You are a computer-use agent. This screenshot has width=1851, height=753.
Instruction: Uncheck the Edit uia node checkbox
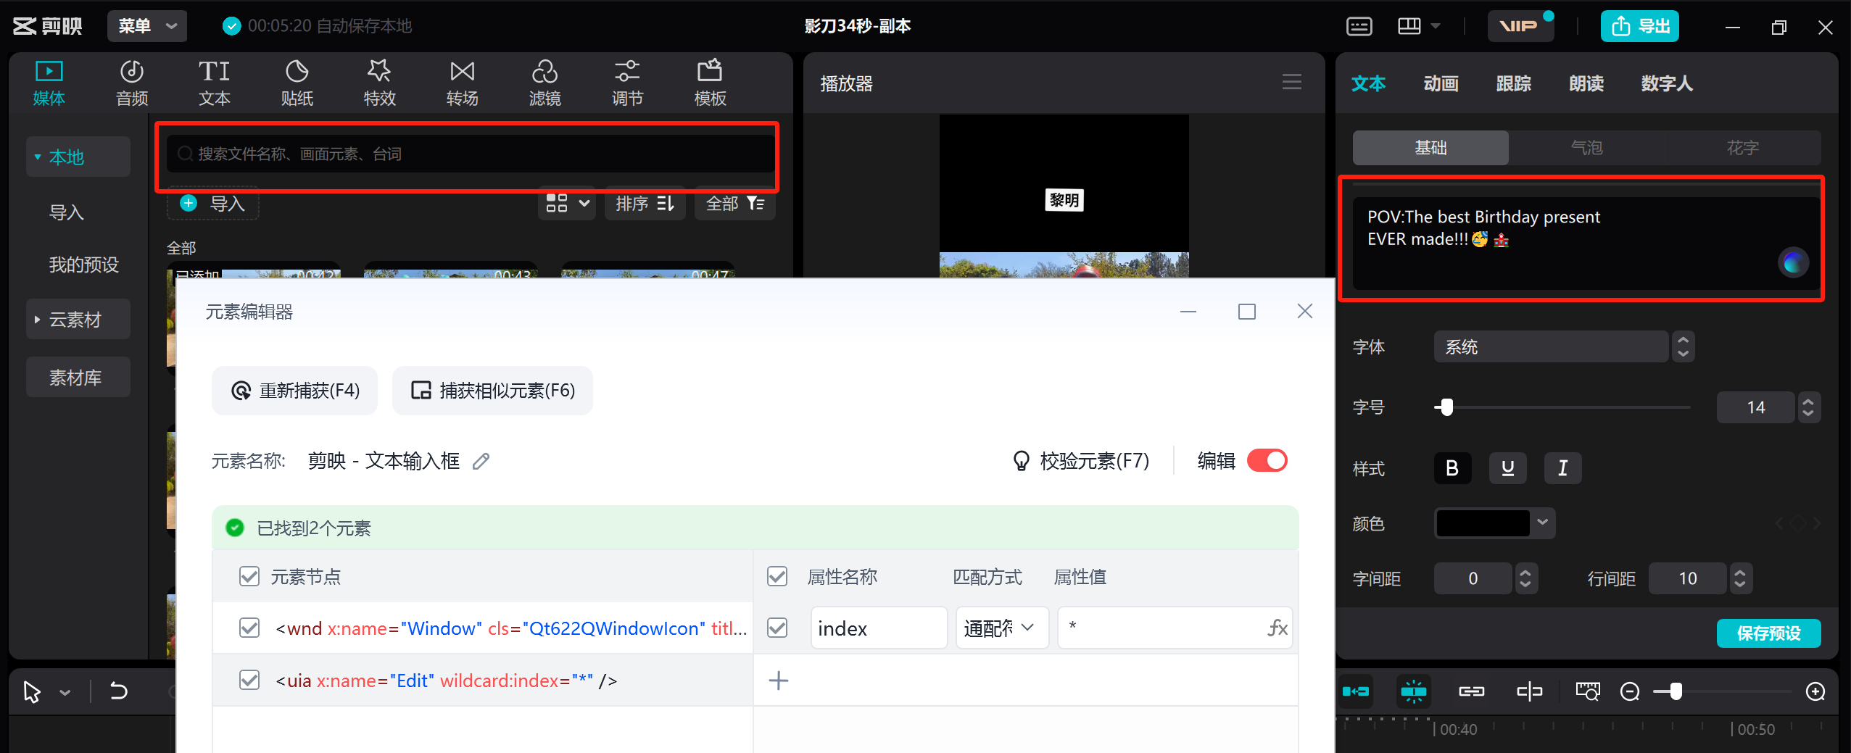[249, 681]
